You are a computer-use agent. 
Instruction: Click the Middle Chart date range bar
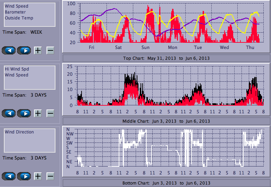pos(166,121)
